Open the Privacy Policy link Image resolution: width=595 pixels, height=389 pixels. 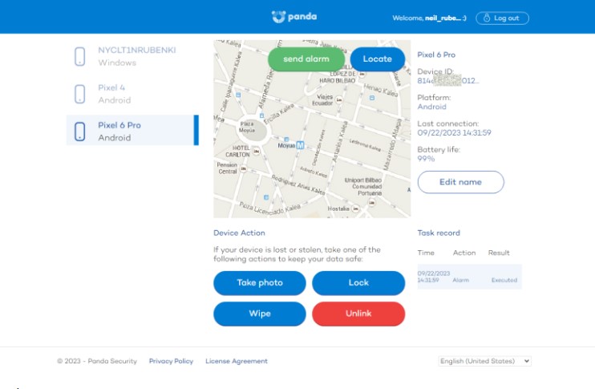click(171, 361)
